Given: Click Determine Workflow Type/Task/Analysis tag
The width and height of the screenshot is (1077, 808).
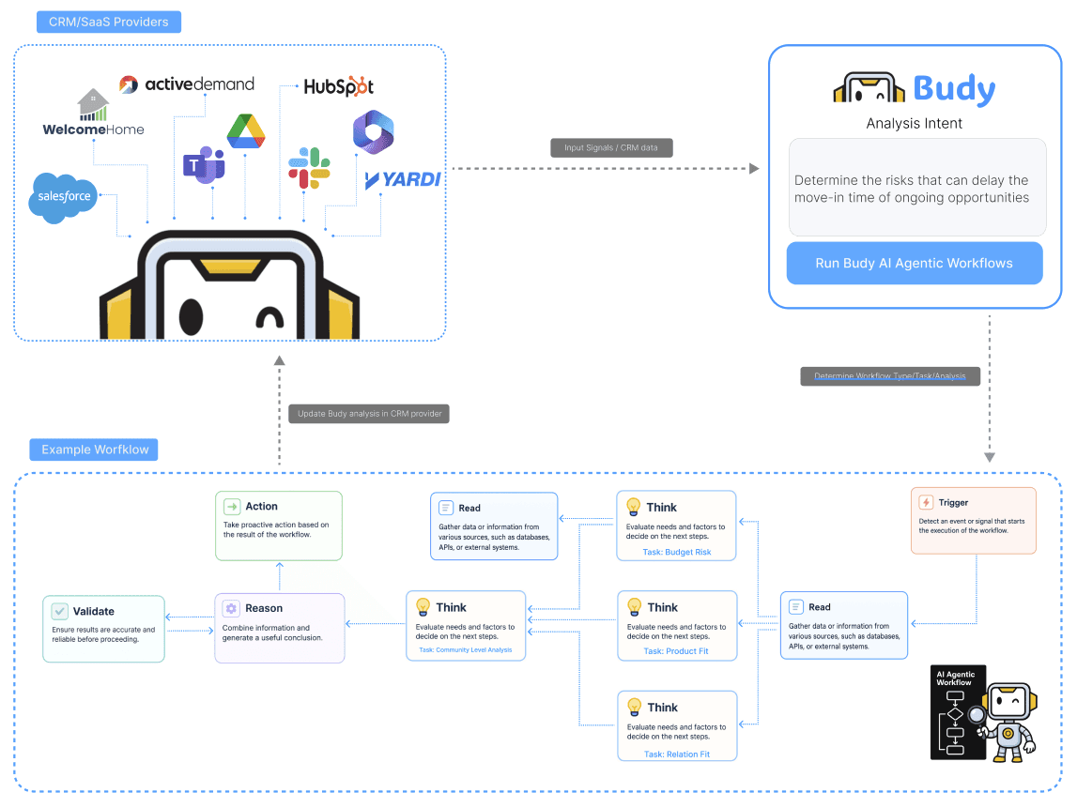Looking at the screenshot, I should coord(890,376).
